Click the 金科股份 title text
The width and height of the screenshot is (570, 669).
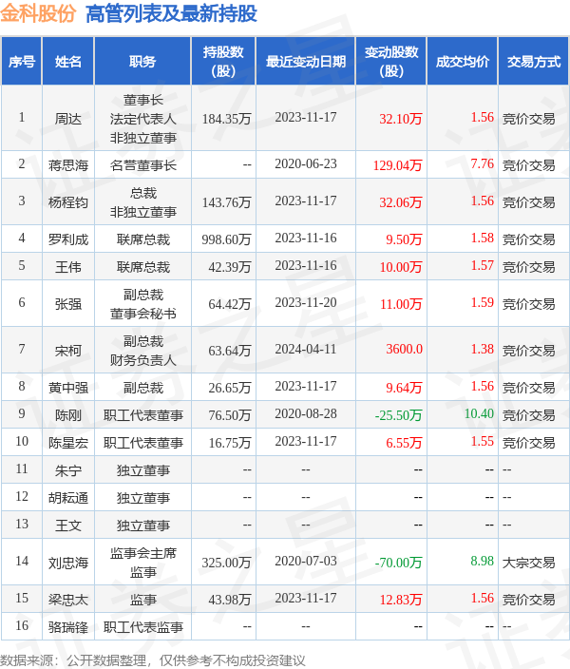38,13
